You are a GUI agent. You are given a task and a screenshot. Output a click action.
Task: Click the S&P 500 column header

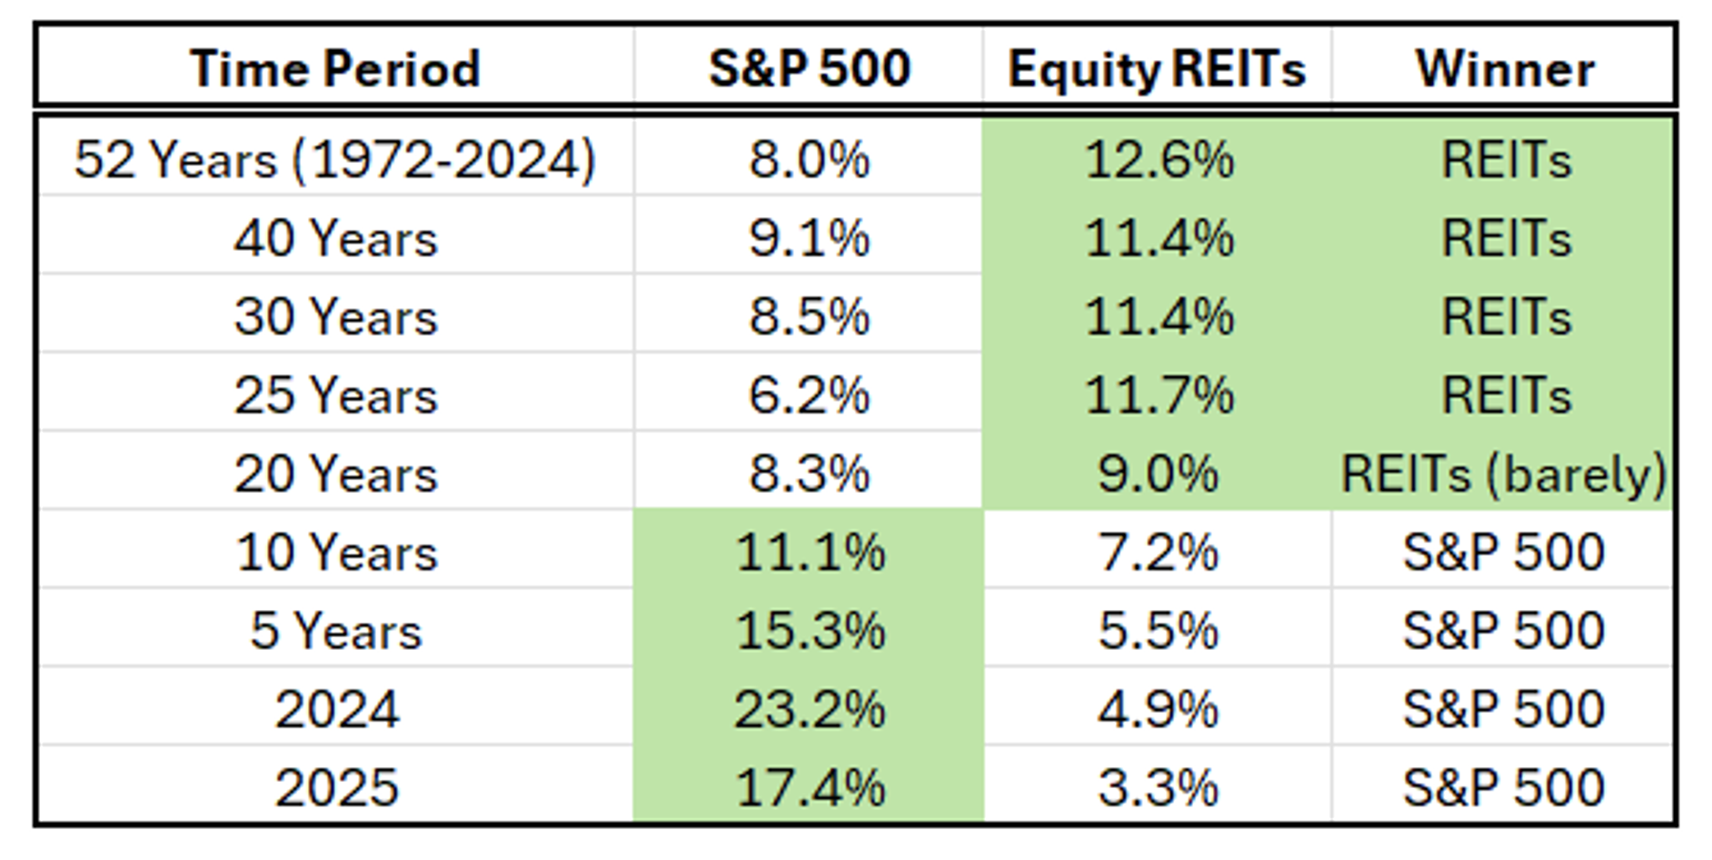click(809, 69)
